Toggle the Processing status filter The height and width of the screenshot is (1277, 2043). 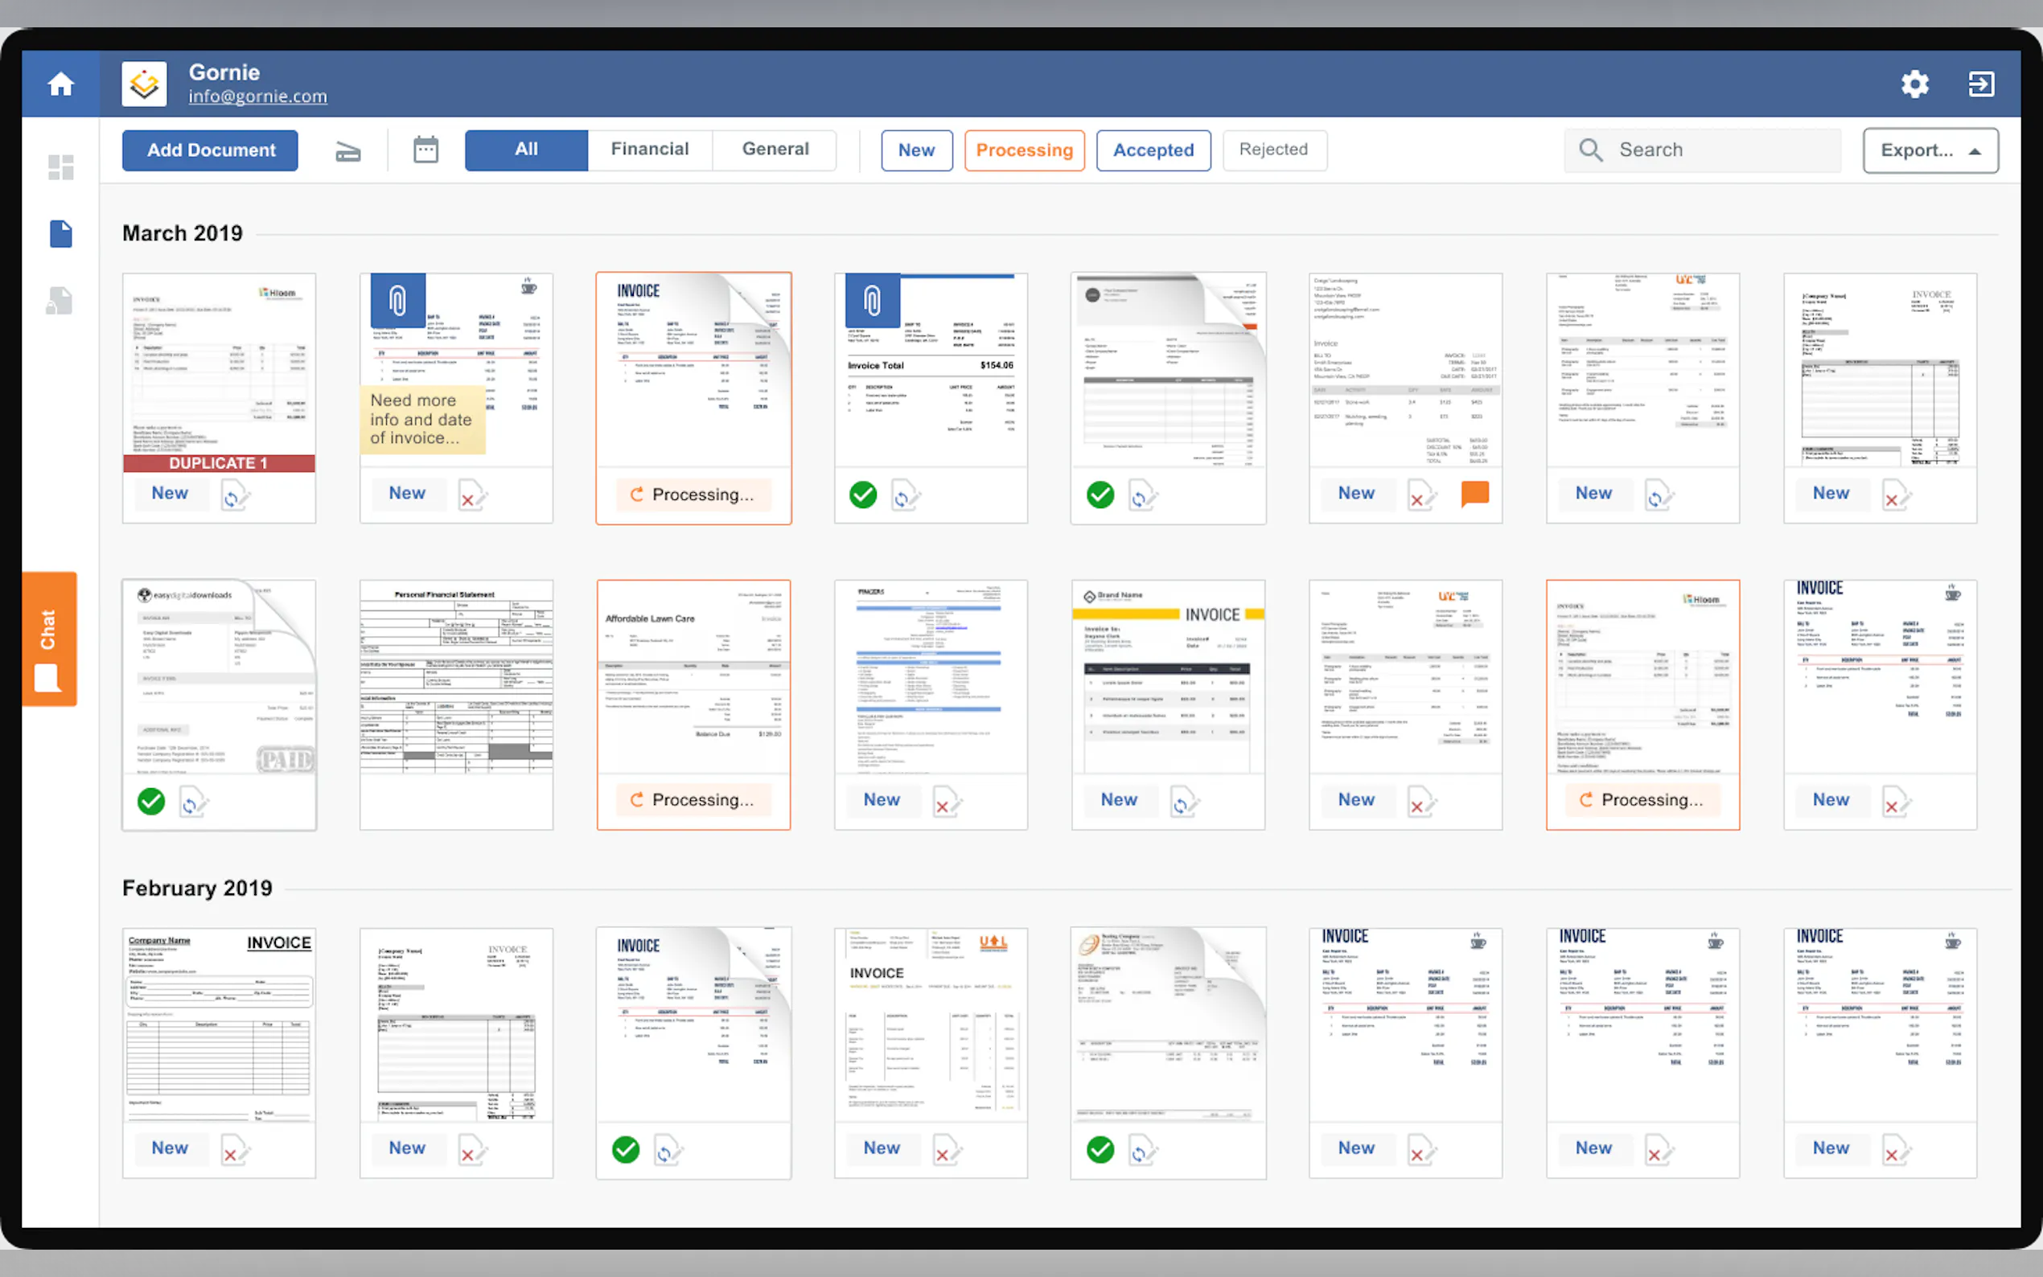coord(1024,150)
